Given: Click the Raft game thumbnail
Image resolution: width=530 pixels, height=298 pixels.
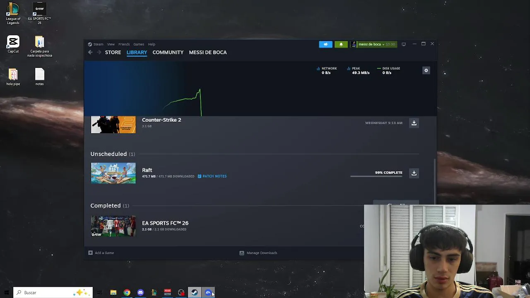Looking at the screenshot, I should pos(113,173).
